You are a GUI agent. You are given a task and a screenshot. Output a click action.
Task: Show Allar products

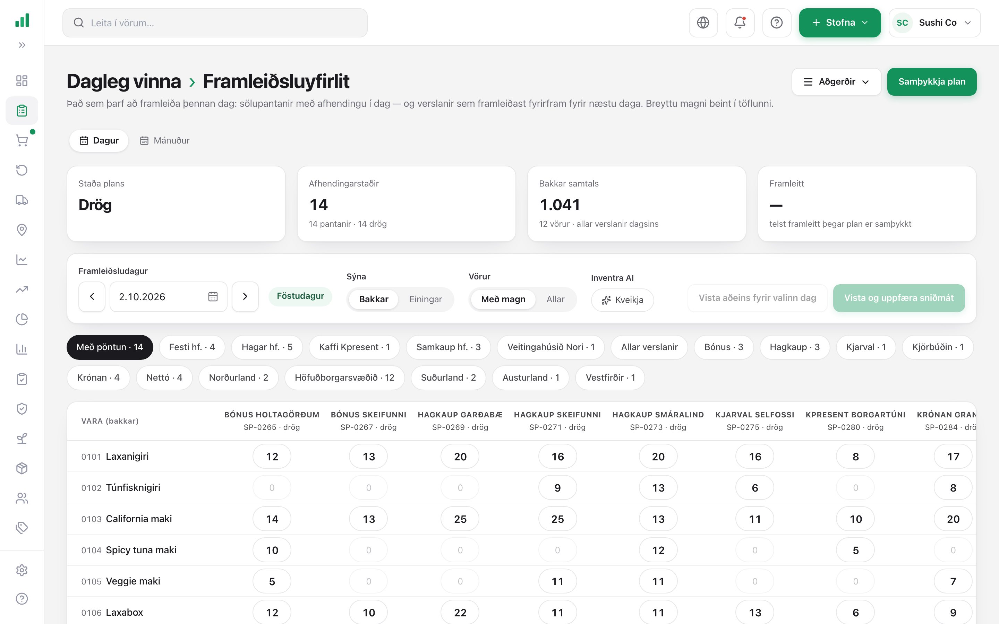(555, 299)
